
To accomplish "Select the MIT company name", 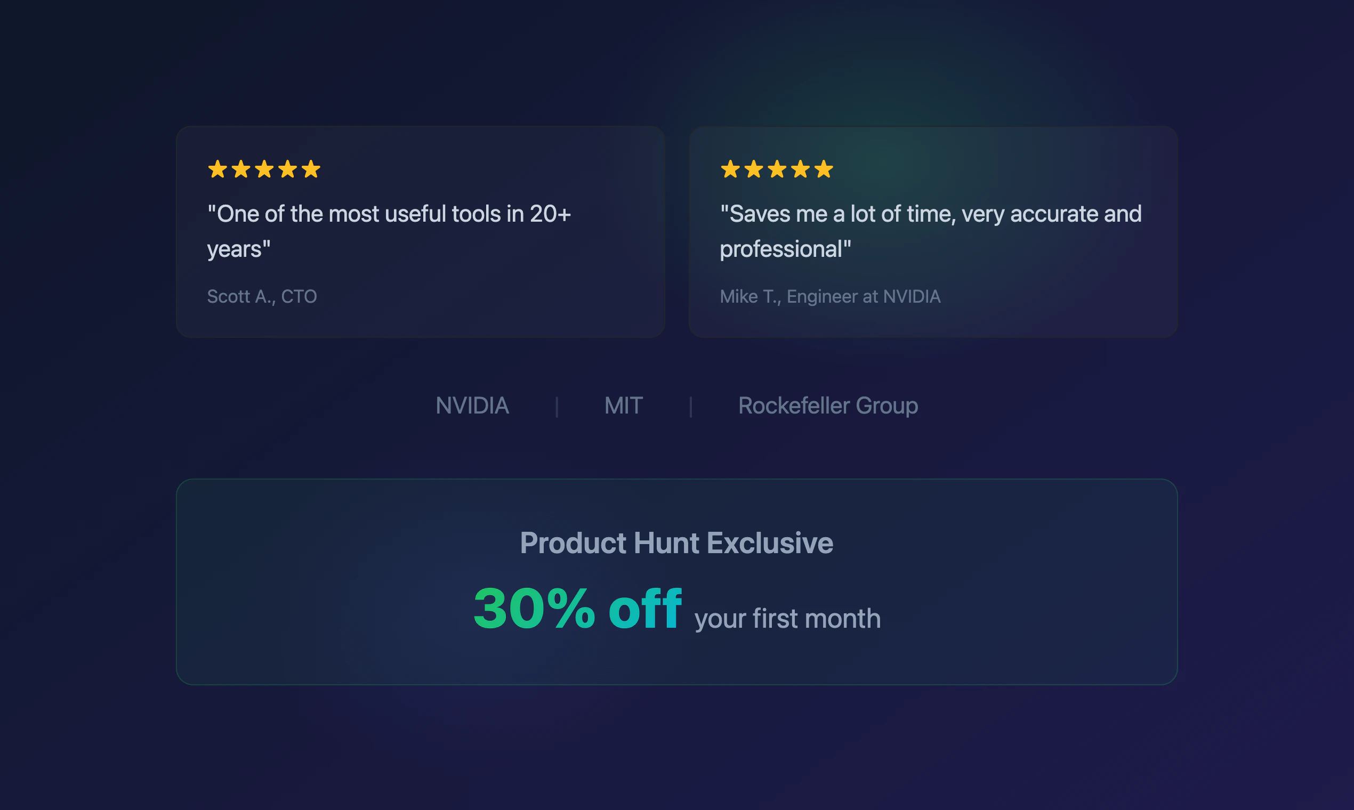I will click(623, 406).
